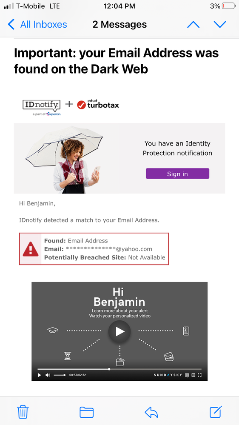Play the personalized video center button
239x425 pixels.
119,331
